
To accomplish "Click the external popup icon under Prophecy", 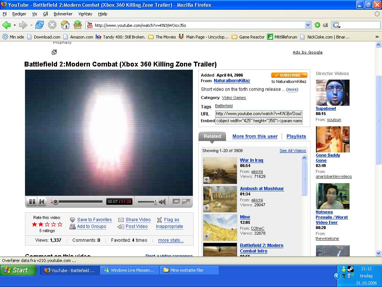I will click(54, 52).
